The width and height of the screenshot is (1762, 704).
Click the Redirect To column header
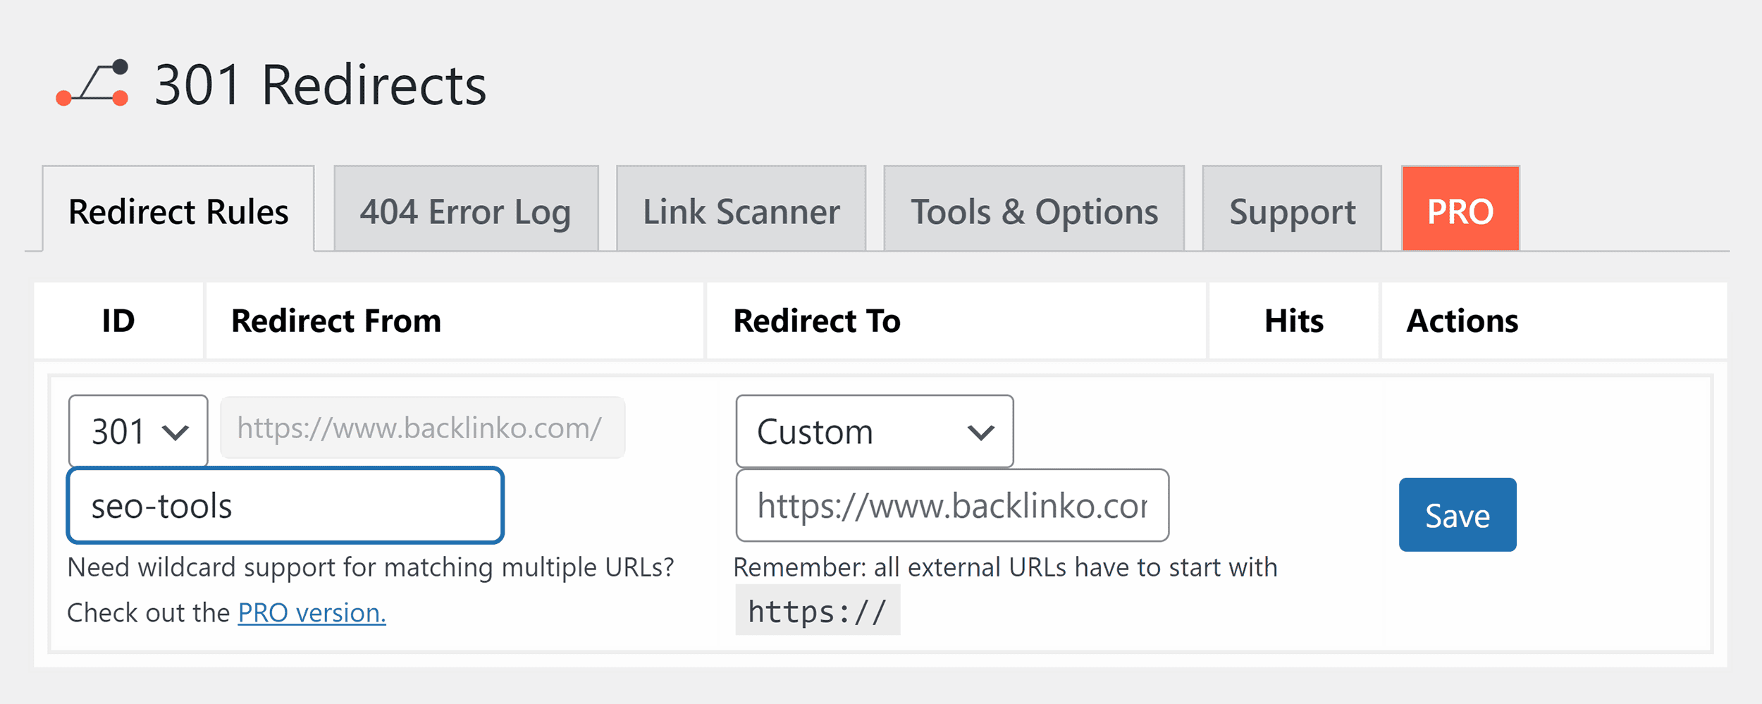(x=817, y=321)
